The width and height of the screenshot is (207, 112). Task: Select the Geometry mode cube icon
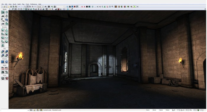click(7, 12)
